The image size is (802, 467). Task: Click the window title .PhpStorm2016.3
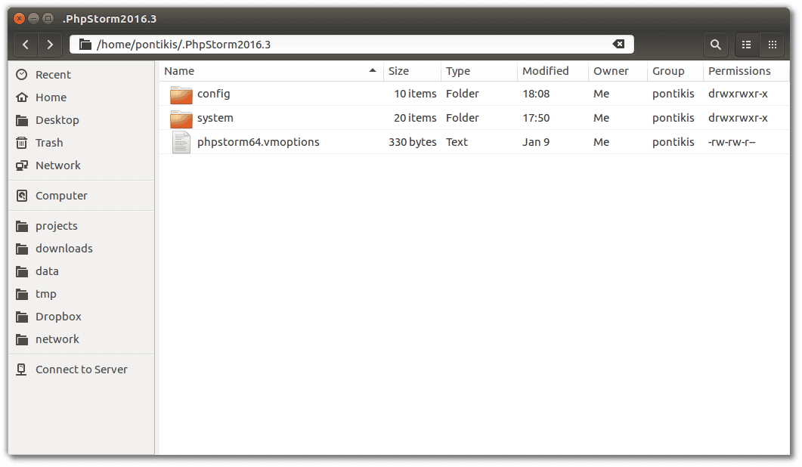click(110, 19)
